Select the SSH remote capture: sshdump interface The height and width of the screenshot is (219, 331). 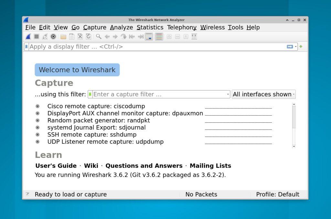[92, 135]
